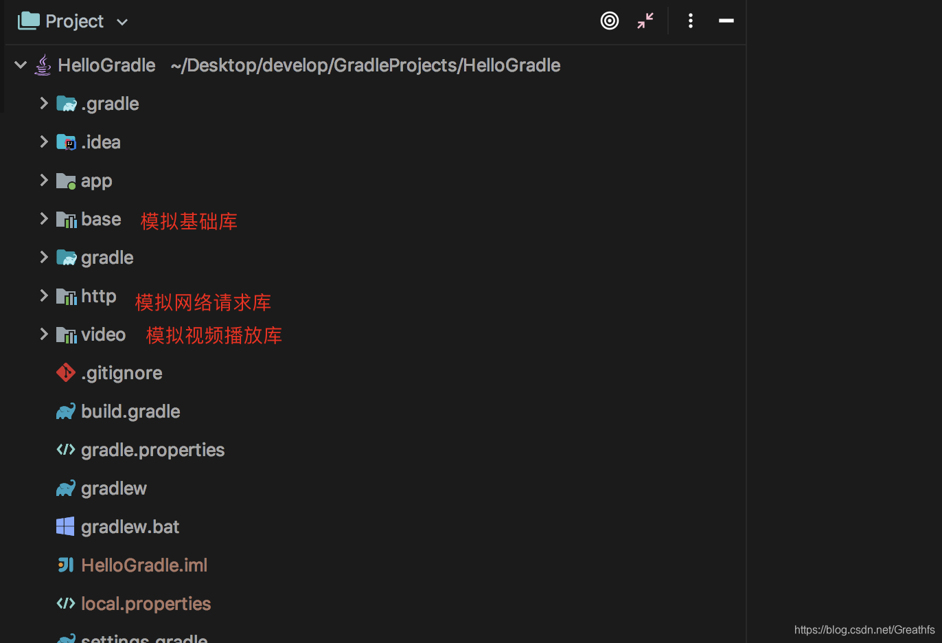
Task: Expand the base module
Action: [x=44, y=218]
